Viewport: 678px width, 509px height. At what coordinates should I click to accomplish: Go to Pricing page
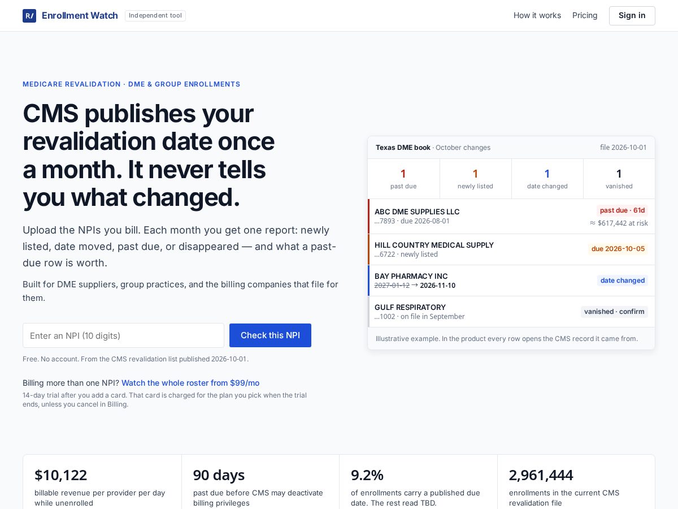585,16
